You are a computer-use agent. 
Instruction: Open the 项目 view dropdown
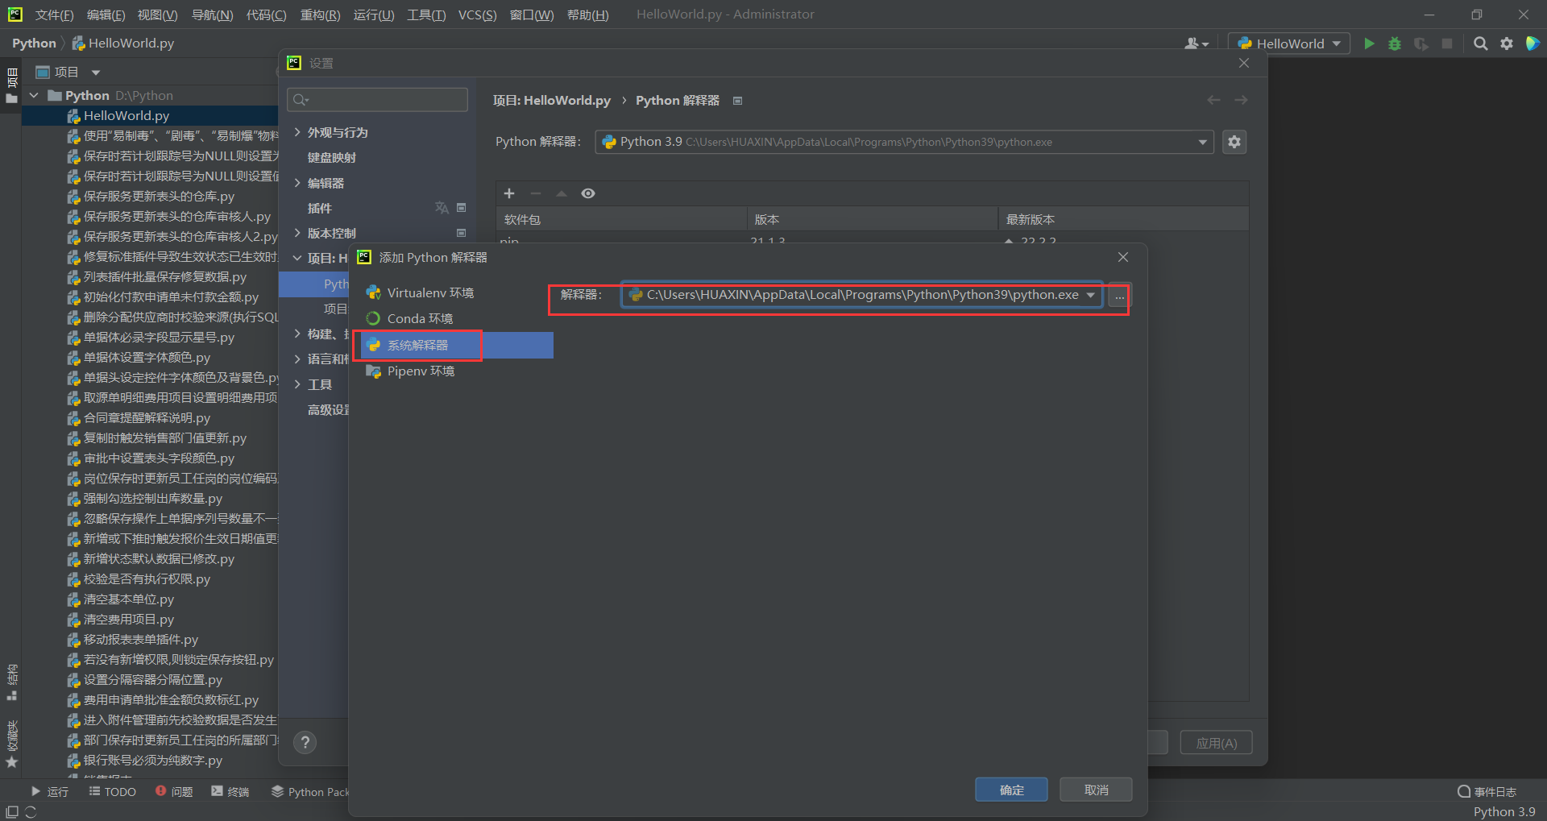click(96, 73)
